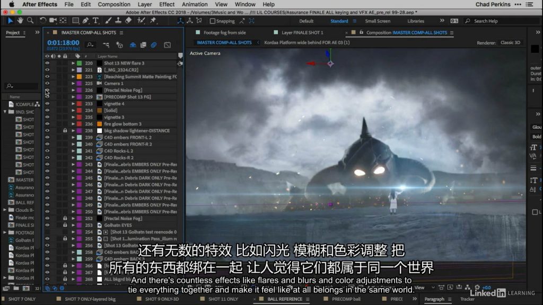Click the World Axis Mode icon

tap(189, 21)
